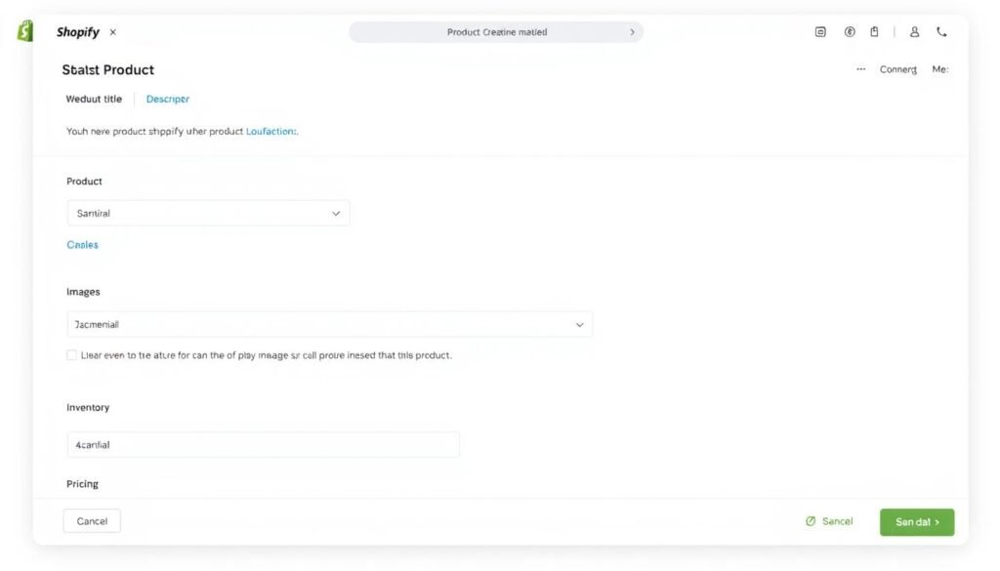Open the chat message icon in header
Screen dimensions: 1000x571
pyautogui.click(x=818, y=30)
